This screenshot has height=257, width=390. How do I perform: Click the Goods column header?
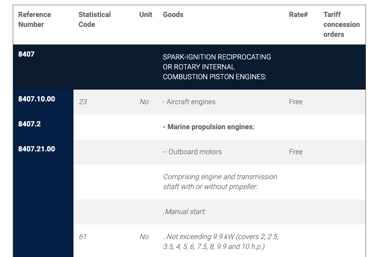point(173,15)
